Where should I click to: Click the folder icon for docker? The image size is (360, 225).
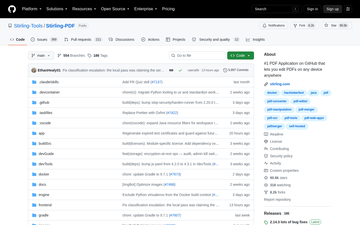coord(34,174)
